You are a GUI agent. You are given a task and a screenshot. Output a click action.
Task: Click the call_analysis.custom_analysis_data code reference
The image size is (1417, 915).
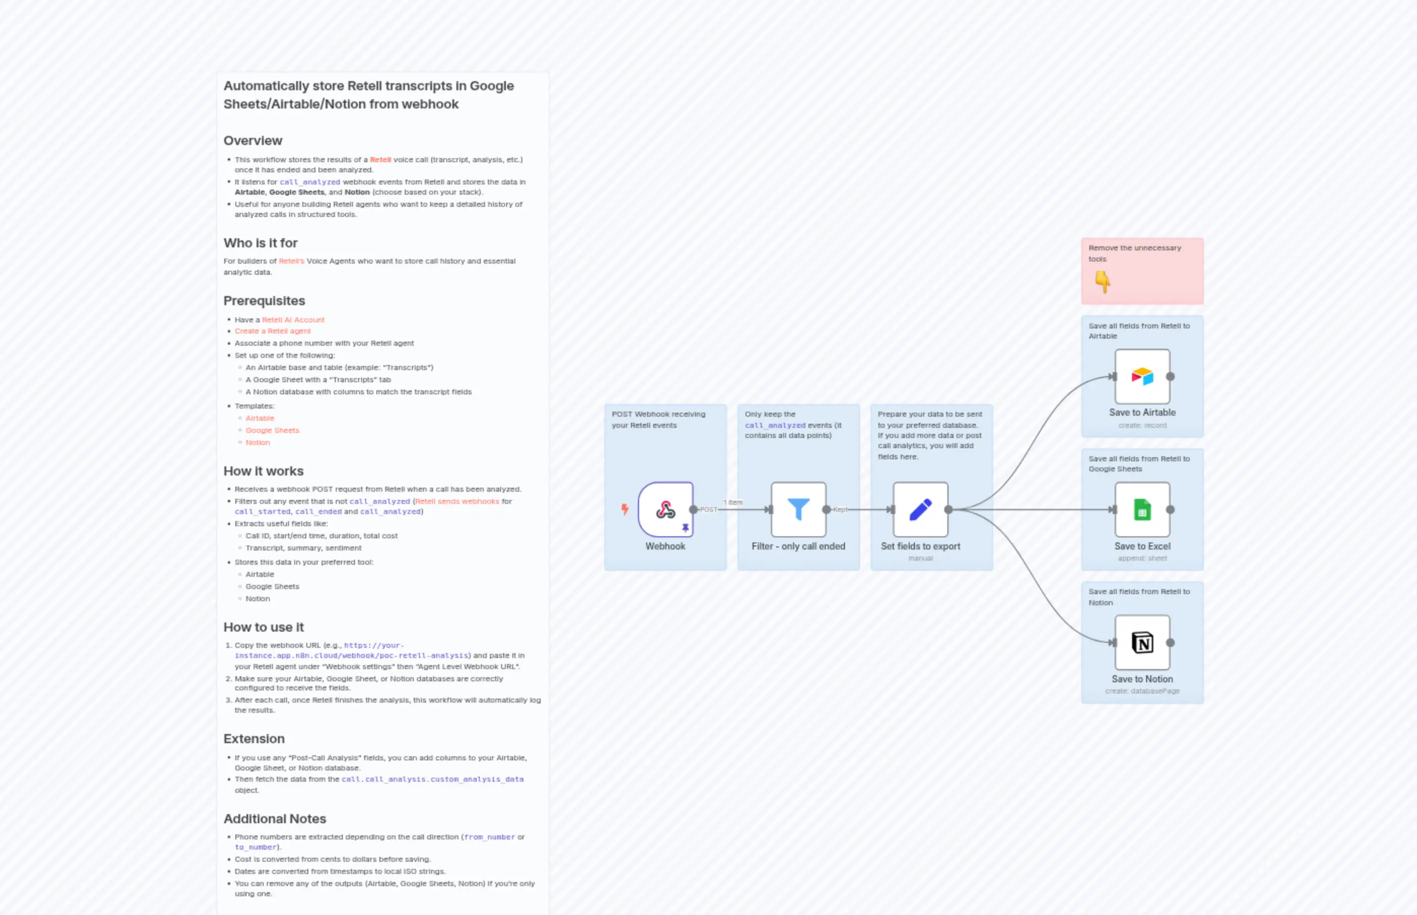point(432,779)
